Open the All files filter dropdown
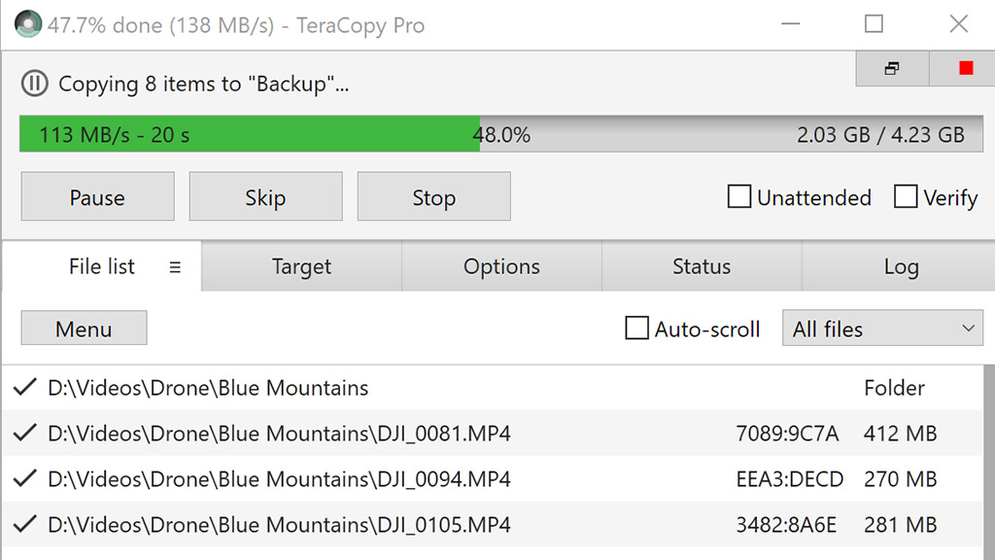 [x=882, y=329]
